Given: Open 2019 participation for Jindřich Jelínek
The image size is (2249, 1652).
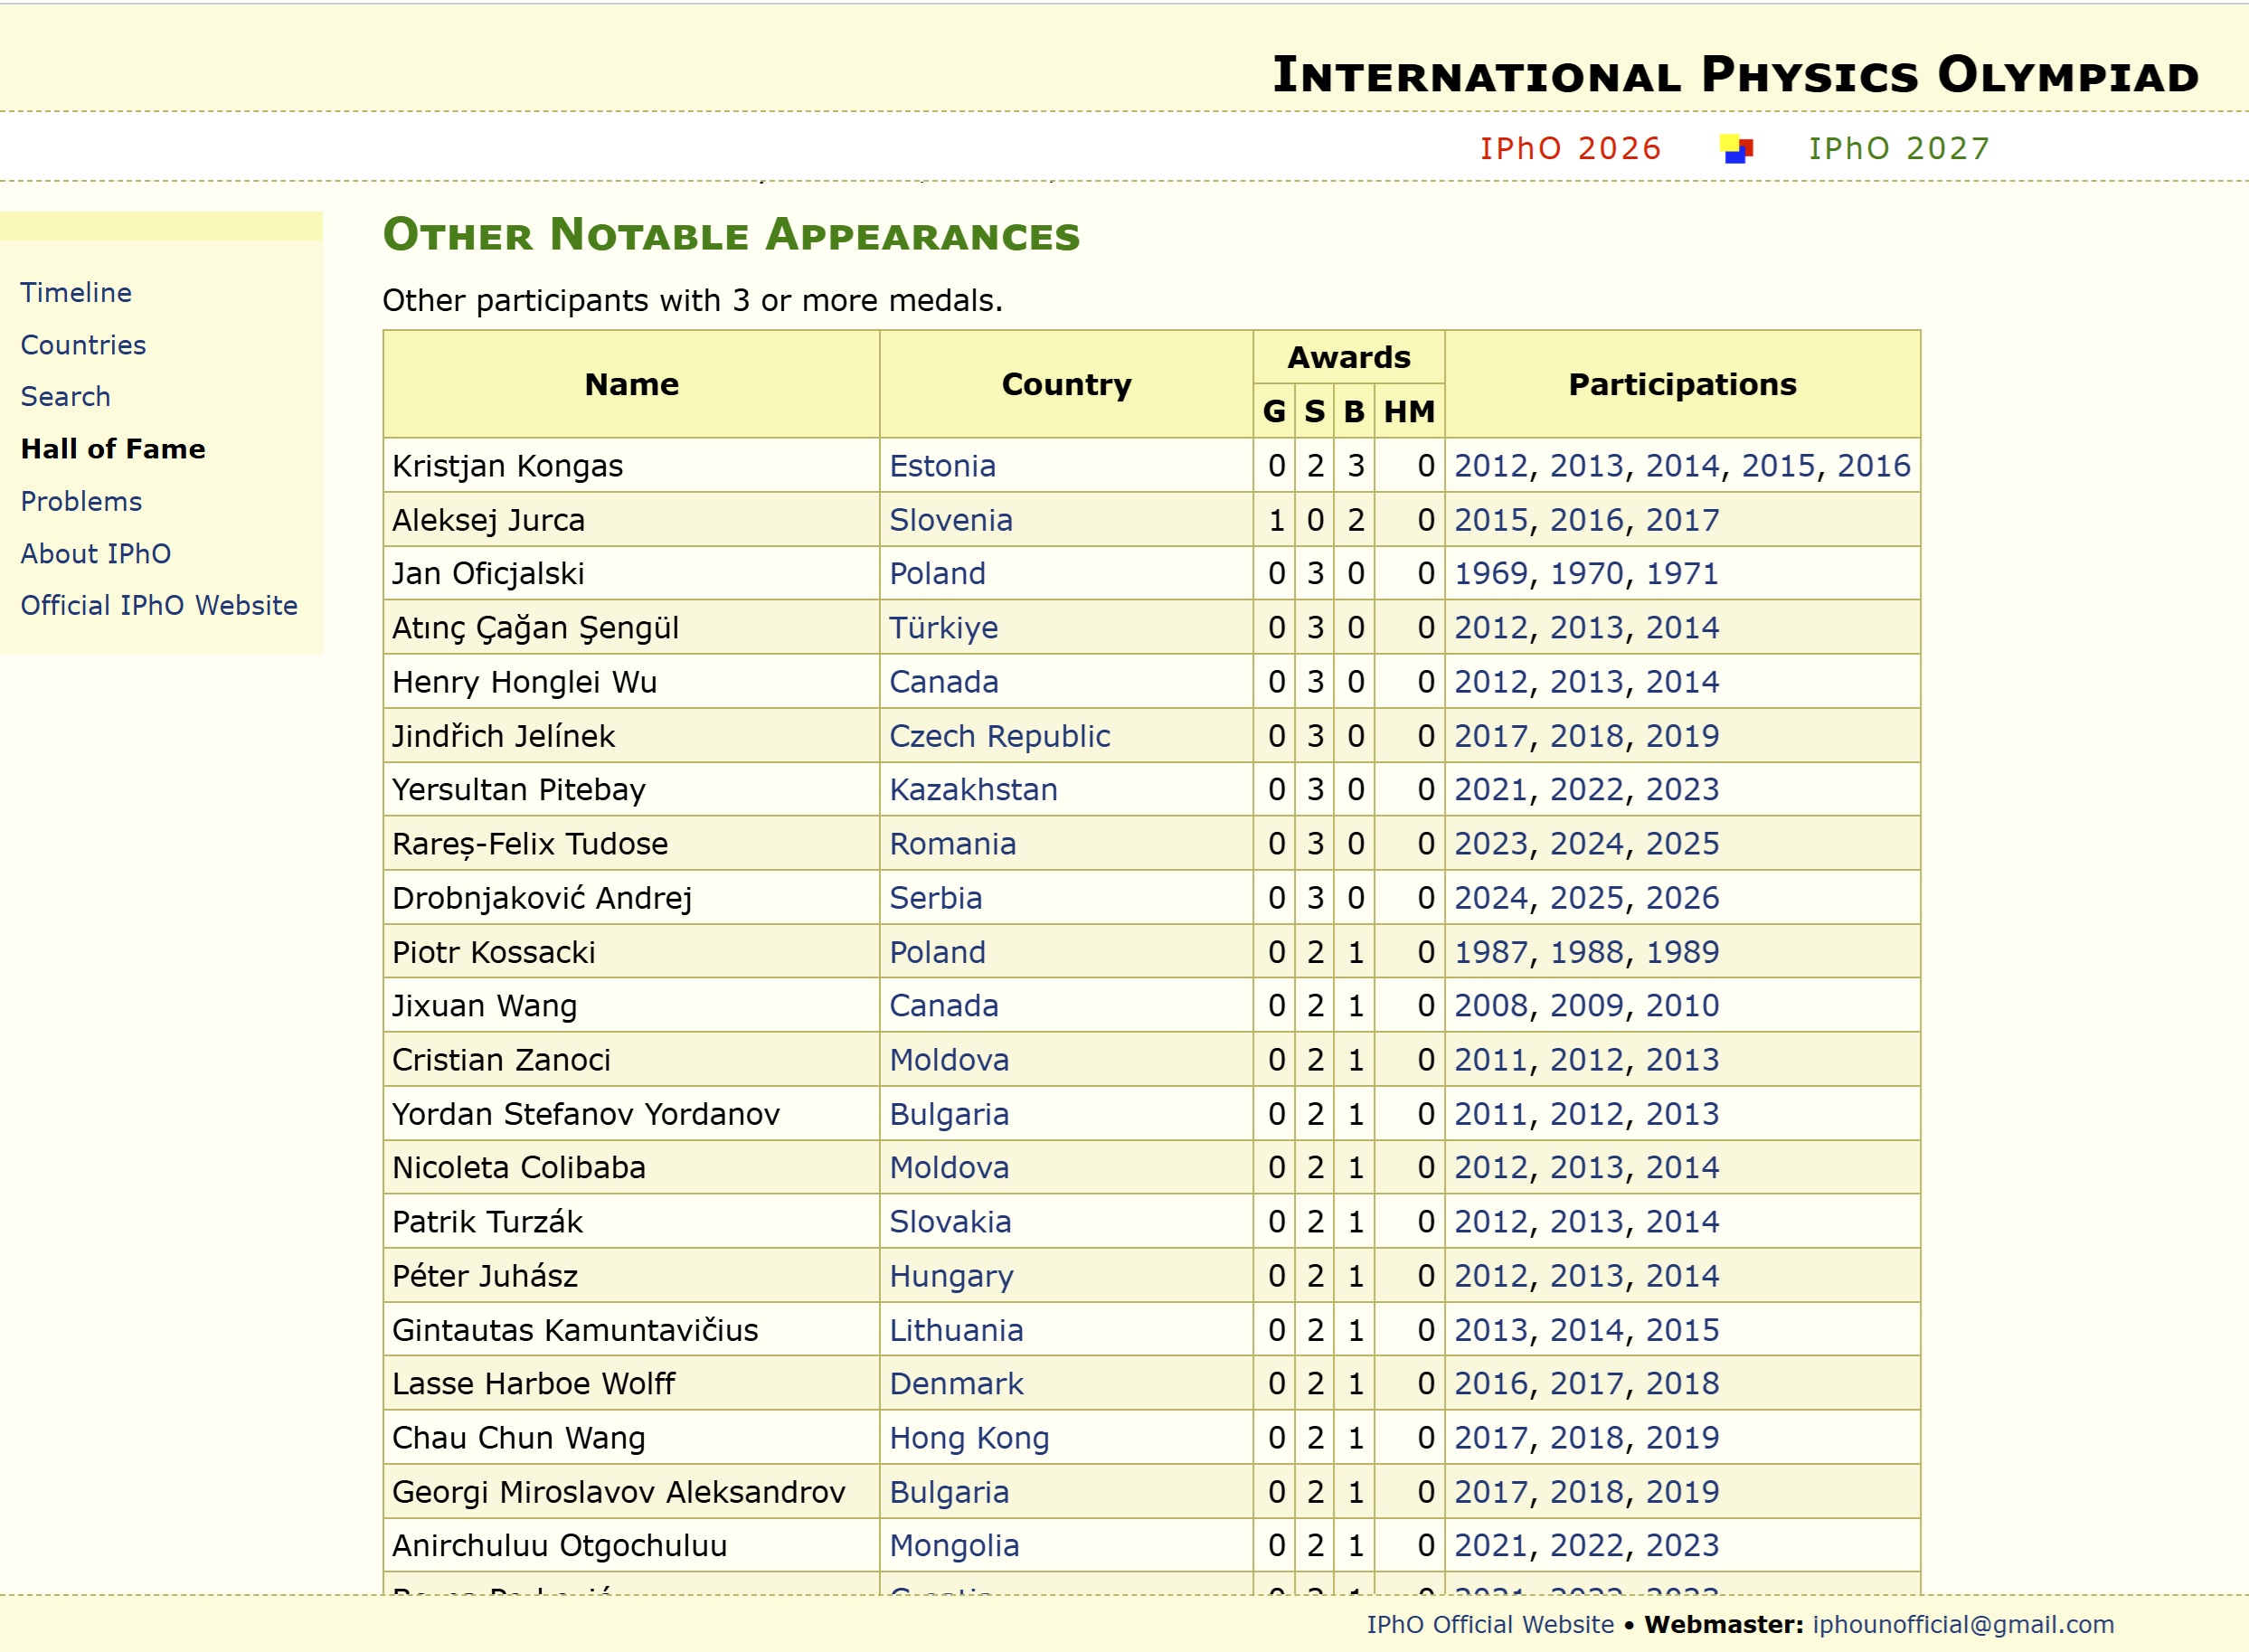Looking at the screenshot, I should [x=1683, y=736].
